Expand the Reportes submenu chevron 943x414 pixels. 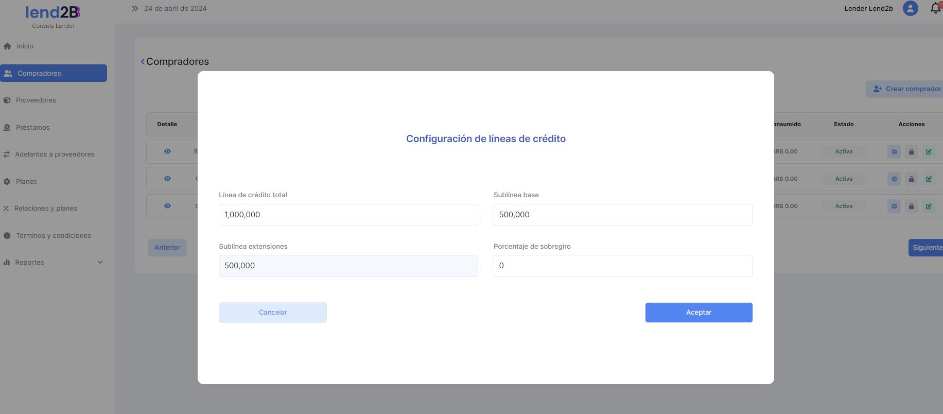point(100,262)
